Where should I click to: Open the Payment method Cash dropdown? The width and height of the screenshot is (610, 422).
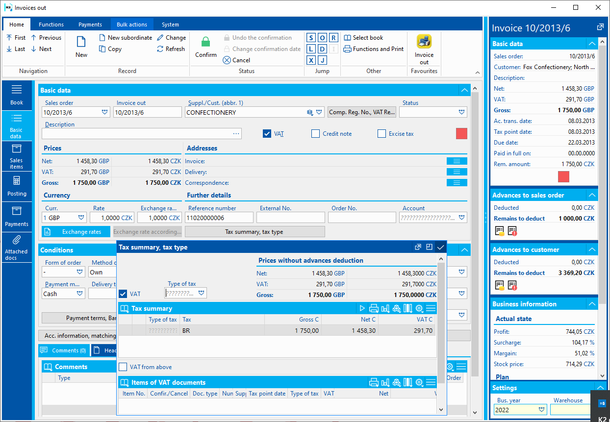(x=80, y=294)
